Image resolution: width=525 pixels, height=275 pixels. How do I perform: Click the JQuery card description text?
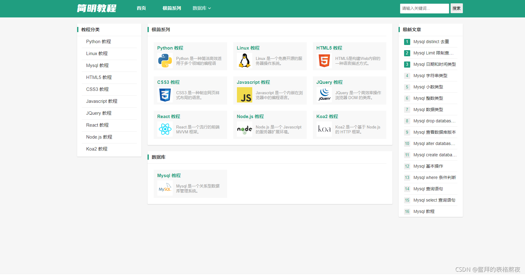pos(358,95)
